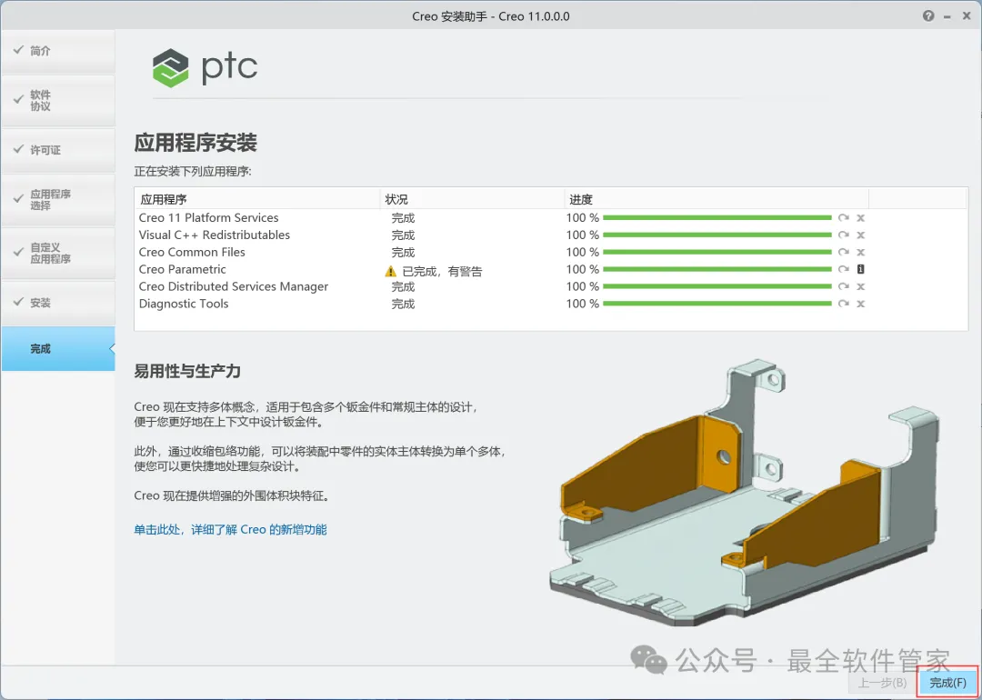Select the highlighted 完成 step in sidebar
The image size is (982, 700).
58,349
